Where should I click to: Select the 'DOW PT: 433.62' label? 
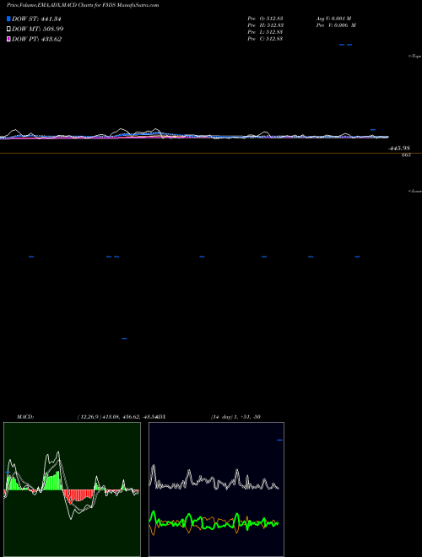click(36, 39)
